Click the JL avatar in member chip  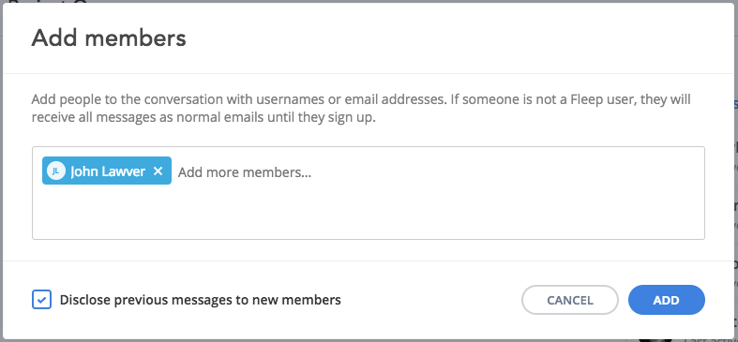click(55, 171)
